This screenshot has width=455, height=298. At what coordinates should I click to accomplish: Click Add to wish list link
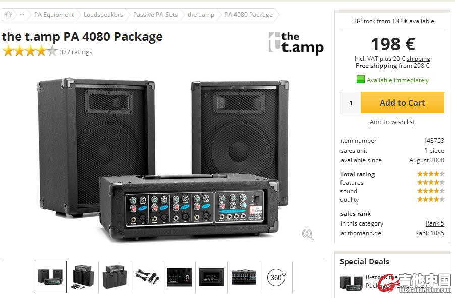392,122
